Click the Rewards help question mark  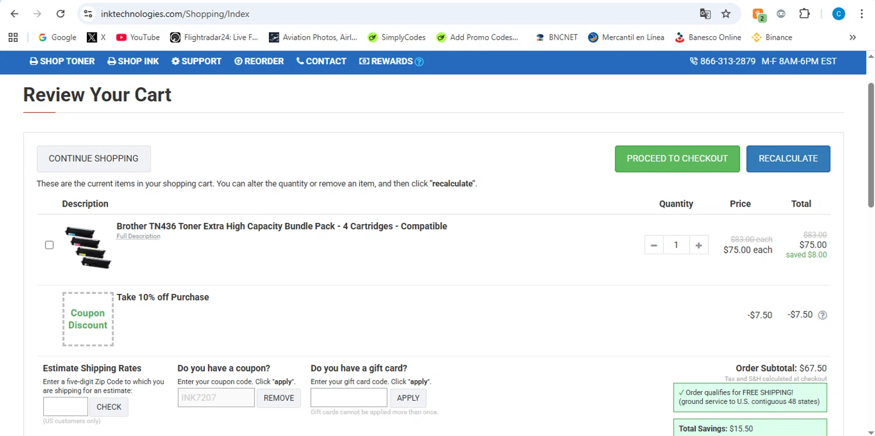coord(419,62)
